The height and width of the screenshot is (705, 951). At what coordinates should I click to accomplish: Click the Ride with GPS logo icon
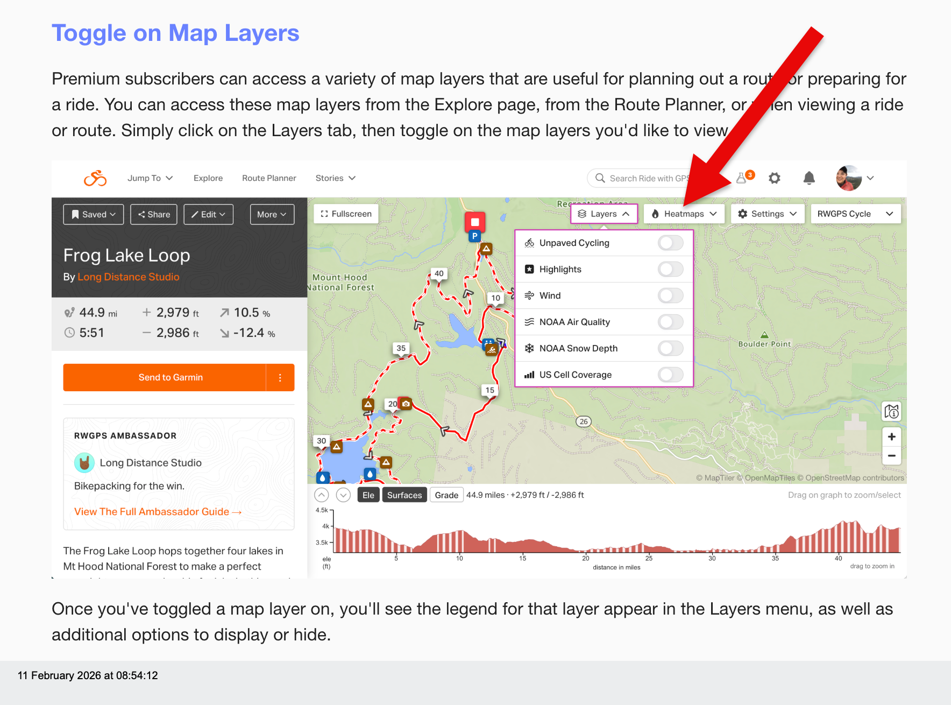(95, 178)
